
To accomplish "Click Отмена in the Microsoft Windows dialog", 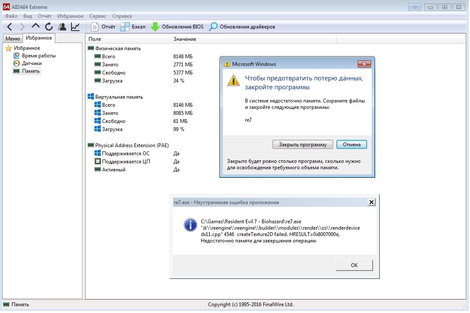I will [x=352, y=145].
